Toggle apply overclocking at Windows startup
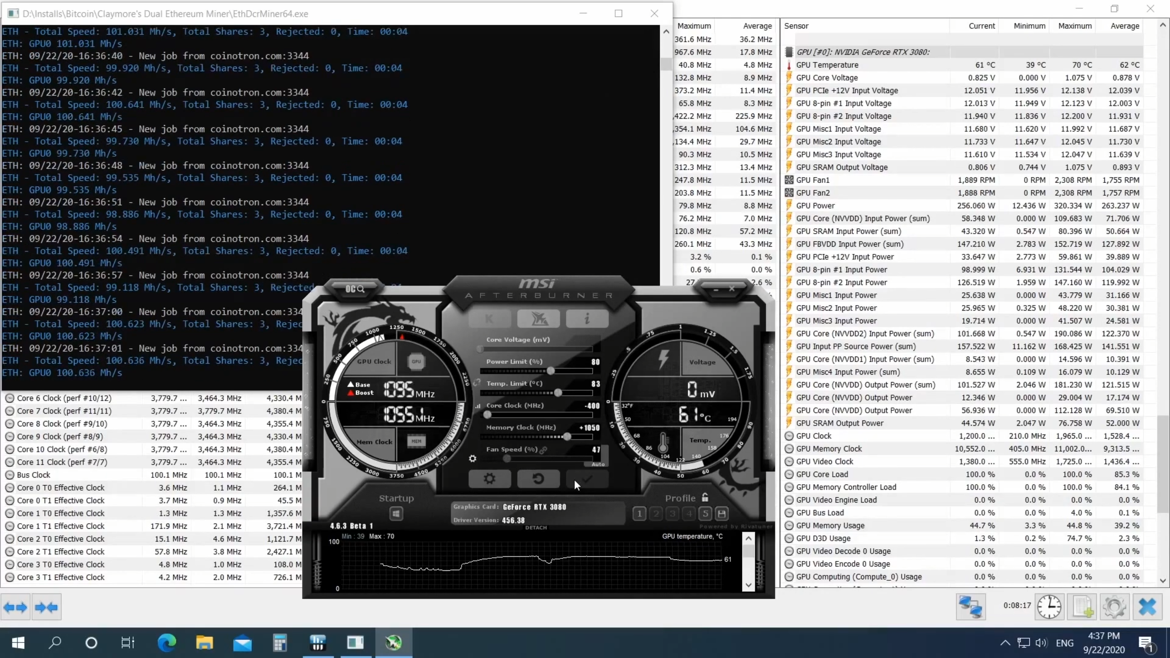 click(396, 514)
